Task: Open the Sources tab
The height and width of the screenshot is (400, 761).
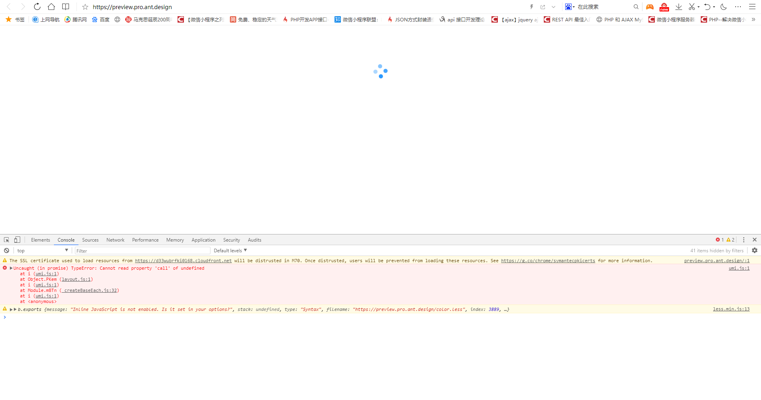Action: tap(90, 240)
